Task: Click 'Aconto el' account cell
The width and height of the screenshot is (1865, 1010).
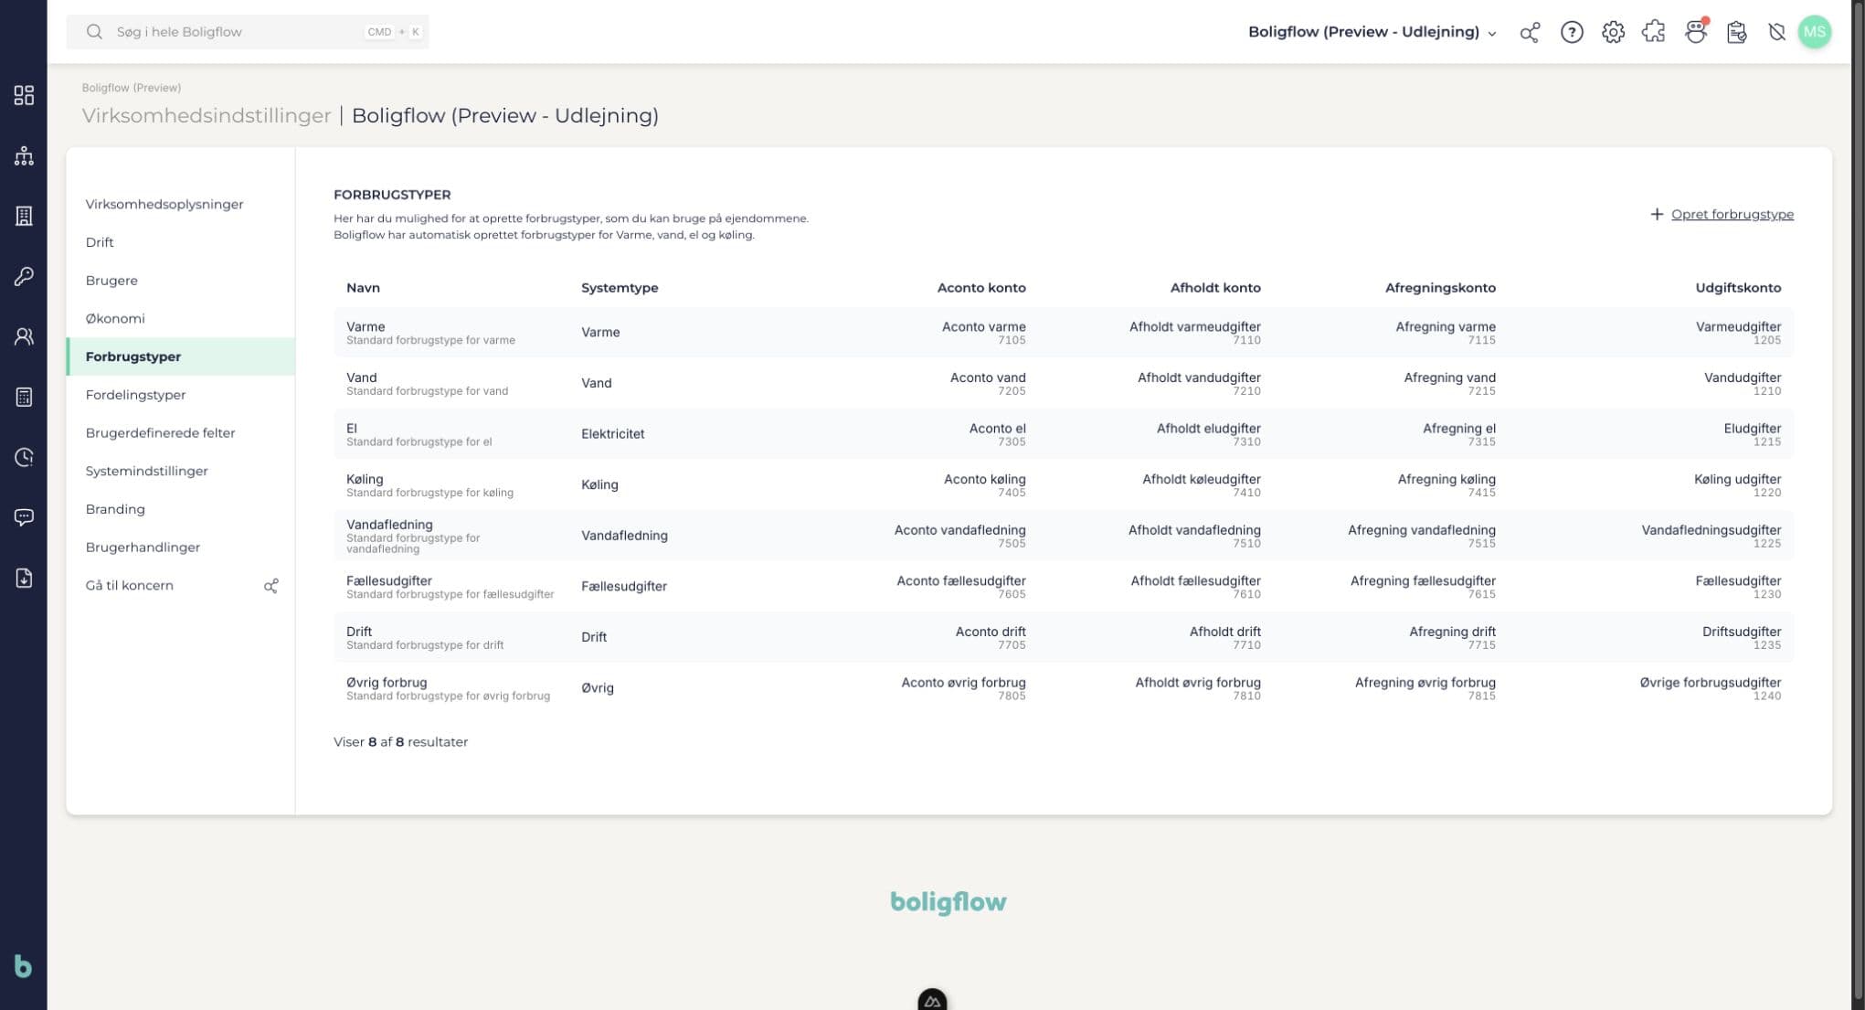Action: (x=997, y=434)
